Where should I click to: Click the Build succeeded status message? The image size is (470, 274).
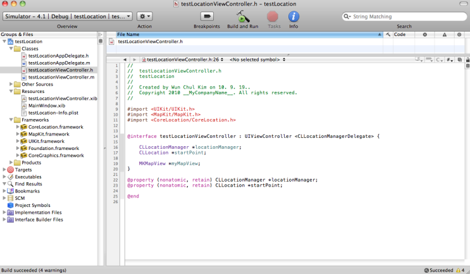click(x=34, y=270)
